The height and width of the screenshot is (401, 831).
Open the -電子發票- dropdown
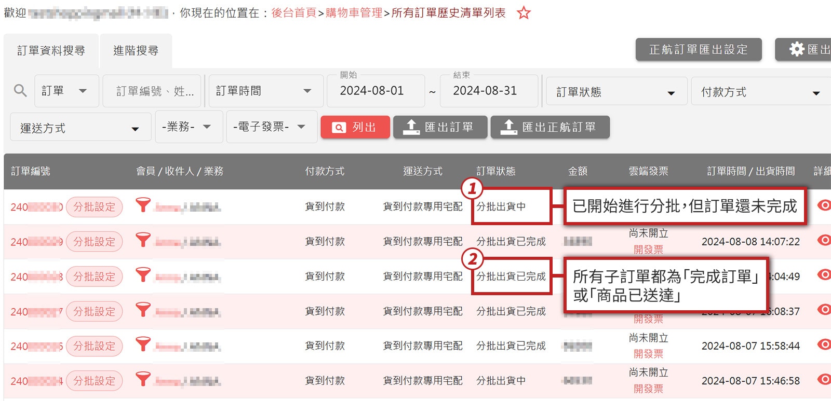tap(272, 127)
